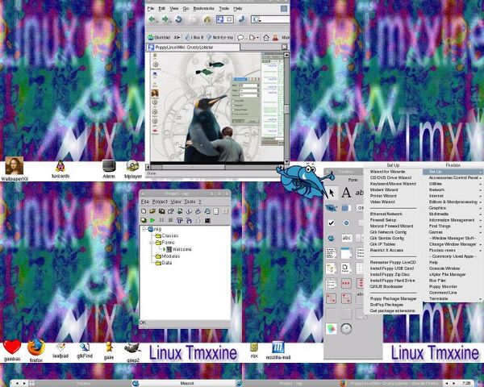The width and height of the screenshot is (484, 387).
Task: Go back in the Firefox browser
Action: 152,19
